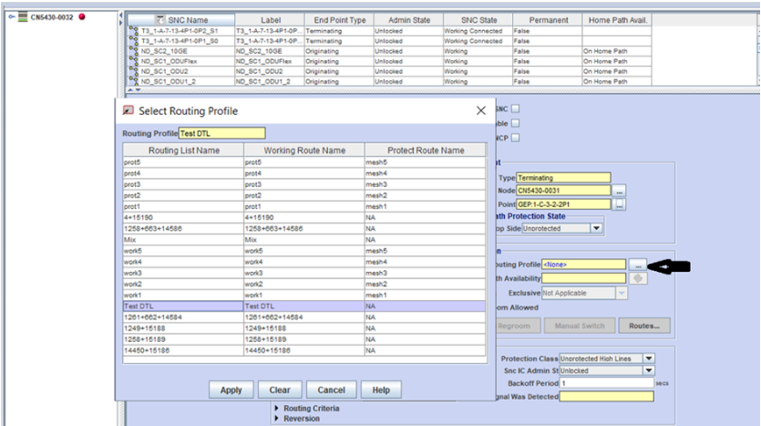Select routing list row 'Mix'

pyautogui.click(x=304, y=240)
